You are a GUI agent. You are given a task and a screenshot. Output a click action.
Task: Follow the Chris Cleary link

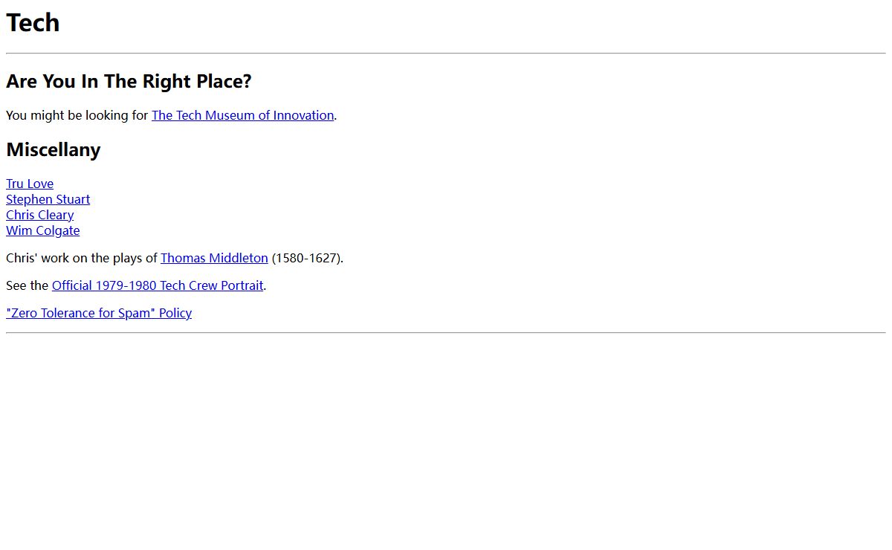pyautogui.click(x=39, y=215)
